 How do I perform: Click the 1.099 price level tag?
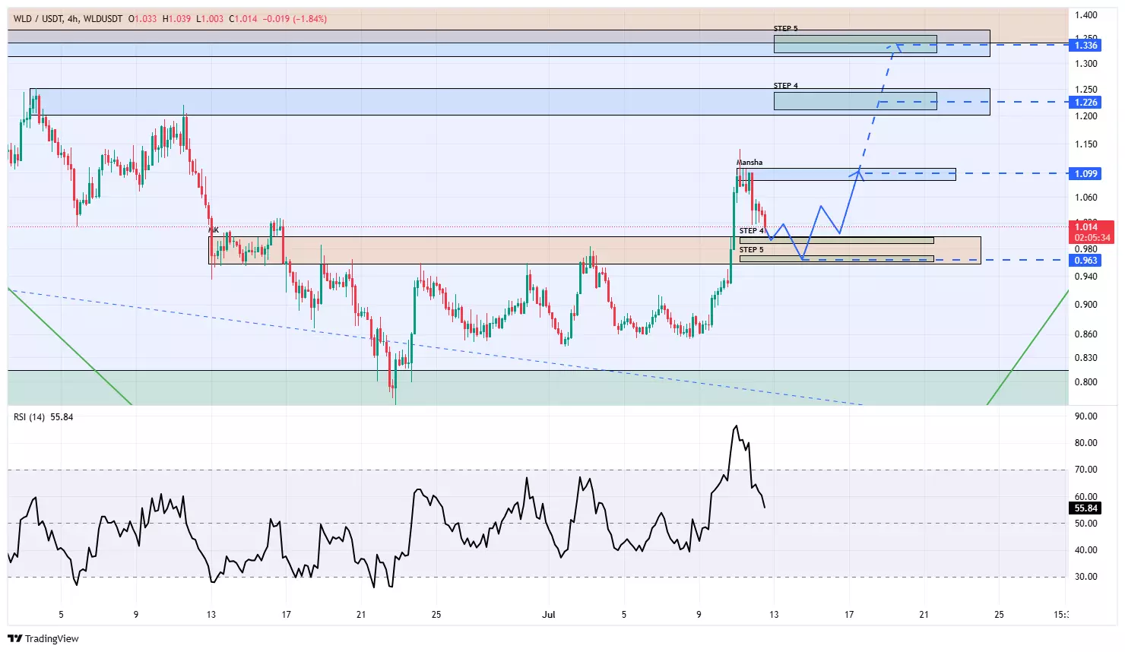click(x=1085, y=173)
